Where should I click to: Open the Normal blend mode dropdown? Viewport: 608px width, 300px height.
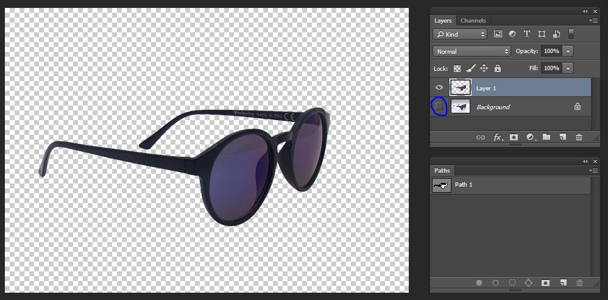click(x=472, y=51)
